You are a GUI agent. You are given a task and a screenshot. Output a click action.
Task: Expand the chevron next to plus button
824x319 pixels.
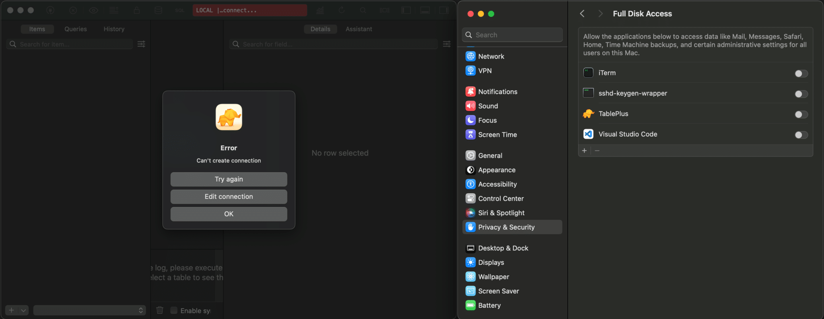coord(24,310)
